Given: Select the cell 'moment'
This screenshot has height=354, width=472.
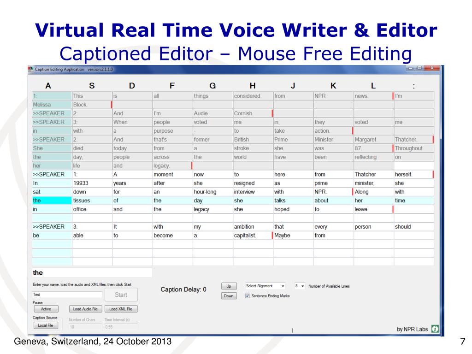Looking at the screenshot, I should click(x=172, y=174).
